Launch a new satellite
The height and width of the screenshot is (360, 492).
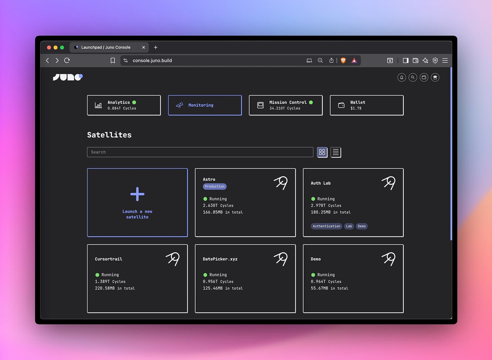137,202
